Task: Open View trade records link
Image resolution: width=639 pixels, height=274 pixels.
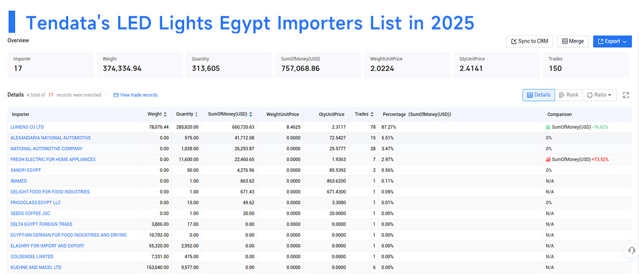Action: pyautogui.click(x=135, y=95)
